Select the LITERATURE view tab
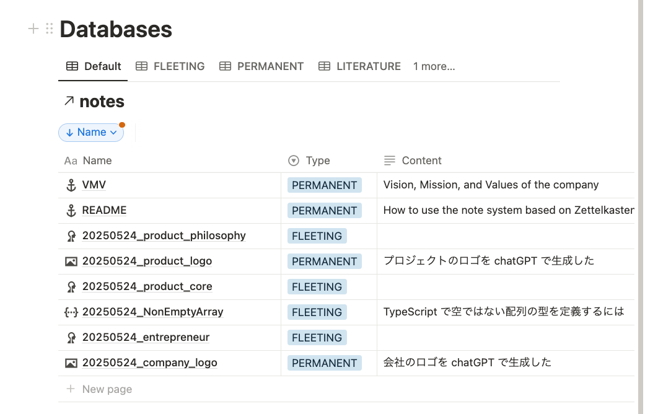This screenshot has height=414, width=645. coord(359,66)
